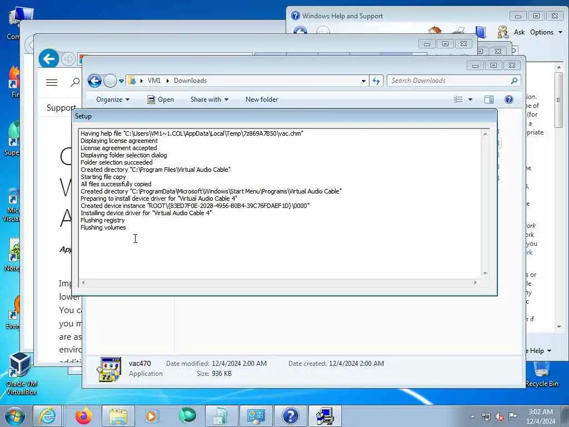
Task: Open the Organize menu
Action: (x=112, y=100)
